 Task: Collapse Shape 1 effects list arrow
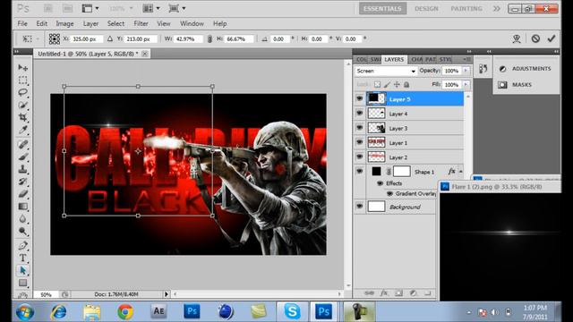pyautogui.click(x=460, y=171)
